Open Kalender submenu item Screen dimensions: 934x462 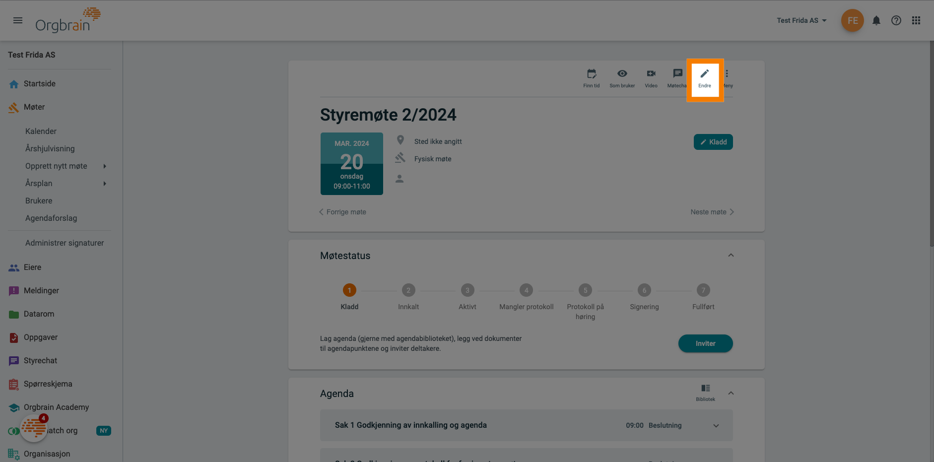41,132
